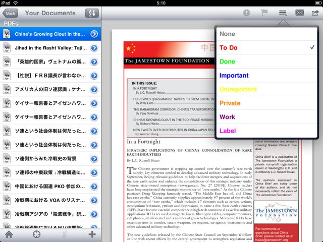323x242 pixels.
Task: Tap PDF icon of ソ連側からみた冷戦史 row
Action: click(7, 159)
